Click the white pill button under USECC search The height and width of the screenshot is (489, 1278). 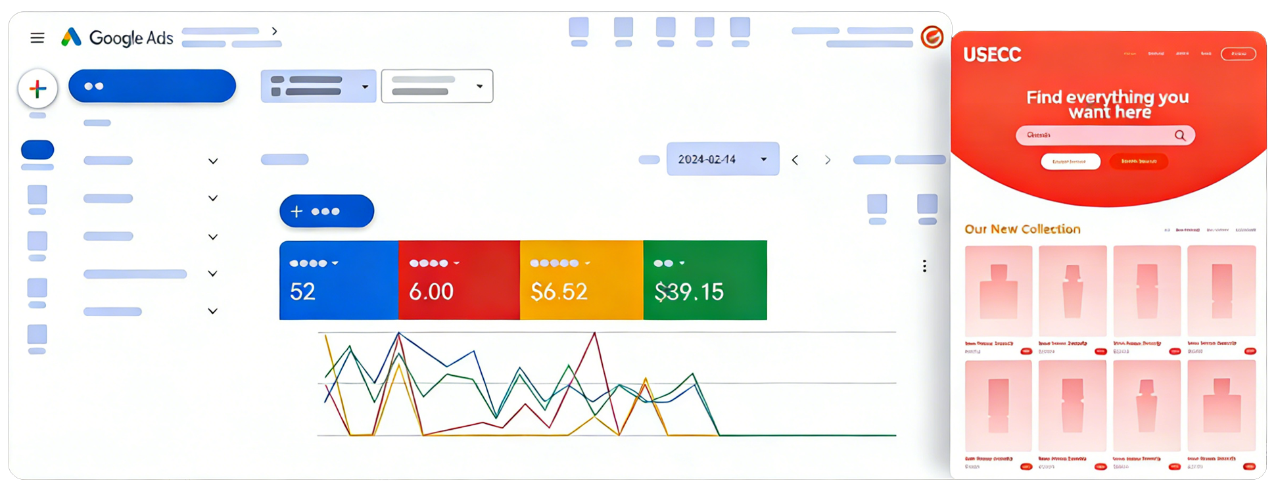(1070, 161)
